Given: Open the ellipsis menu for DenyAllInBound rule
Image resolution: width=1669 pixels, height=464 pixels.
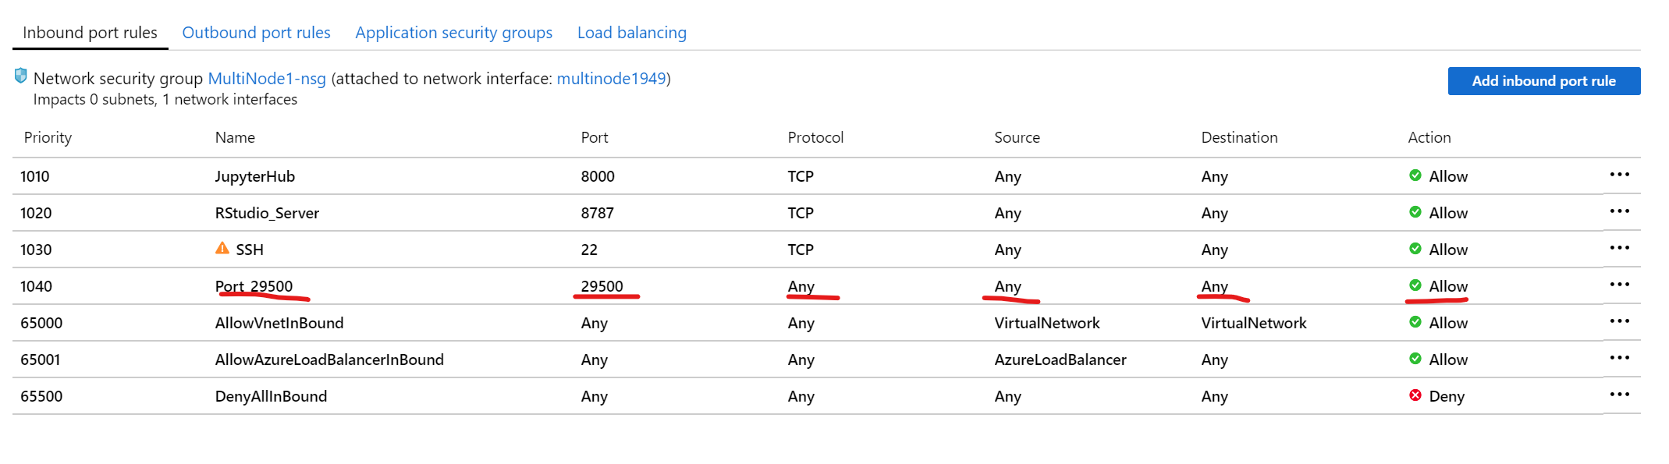Looking at the screenshot, I should (1619, 395).
